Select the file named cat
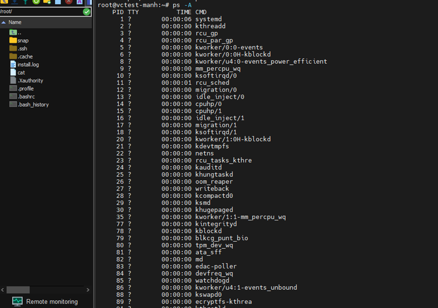Viewport: 438px width, 308px height. pyautogui.click(x=21, y=73)
